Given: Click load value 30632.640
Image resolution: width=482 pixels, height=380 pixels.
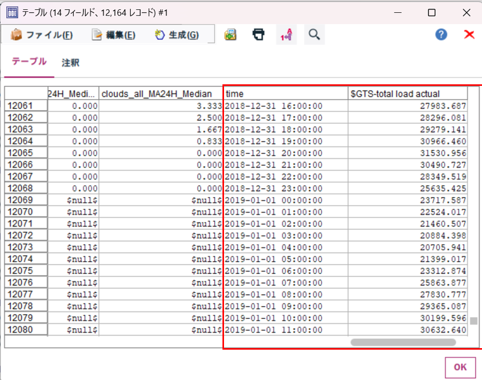Looking at the screenshot, I should (x=408, y=330).
